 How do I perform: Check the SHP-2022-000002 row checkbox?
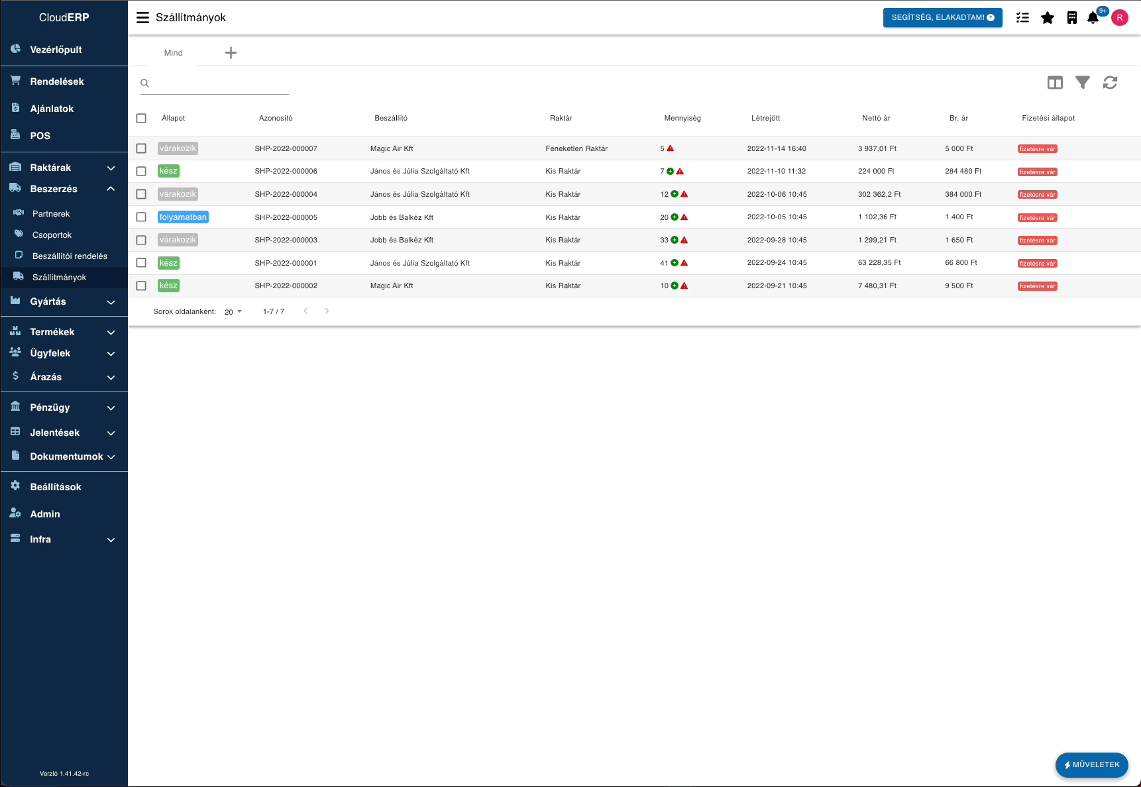[x=141, y=286]
